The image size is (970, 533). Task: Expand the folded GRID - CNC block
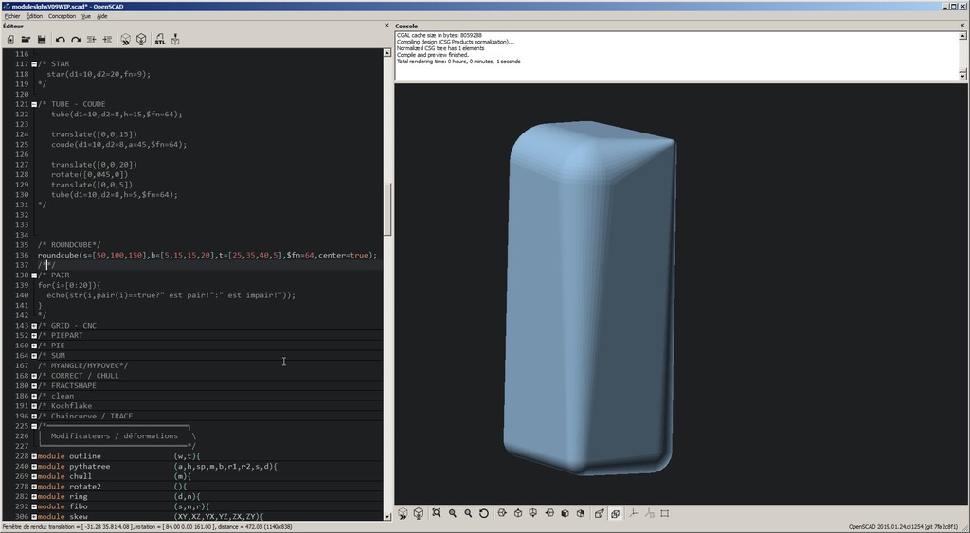(x=34, y=326)
